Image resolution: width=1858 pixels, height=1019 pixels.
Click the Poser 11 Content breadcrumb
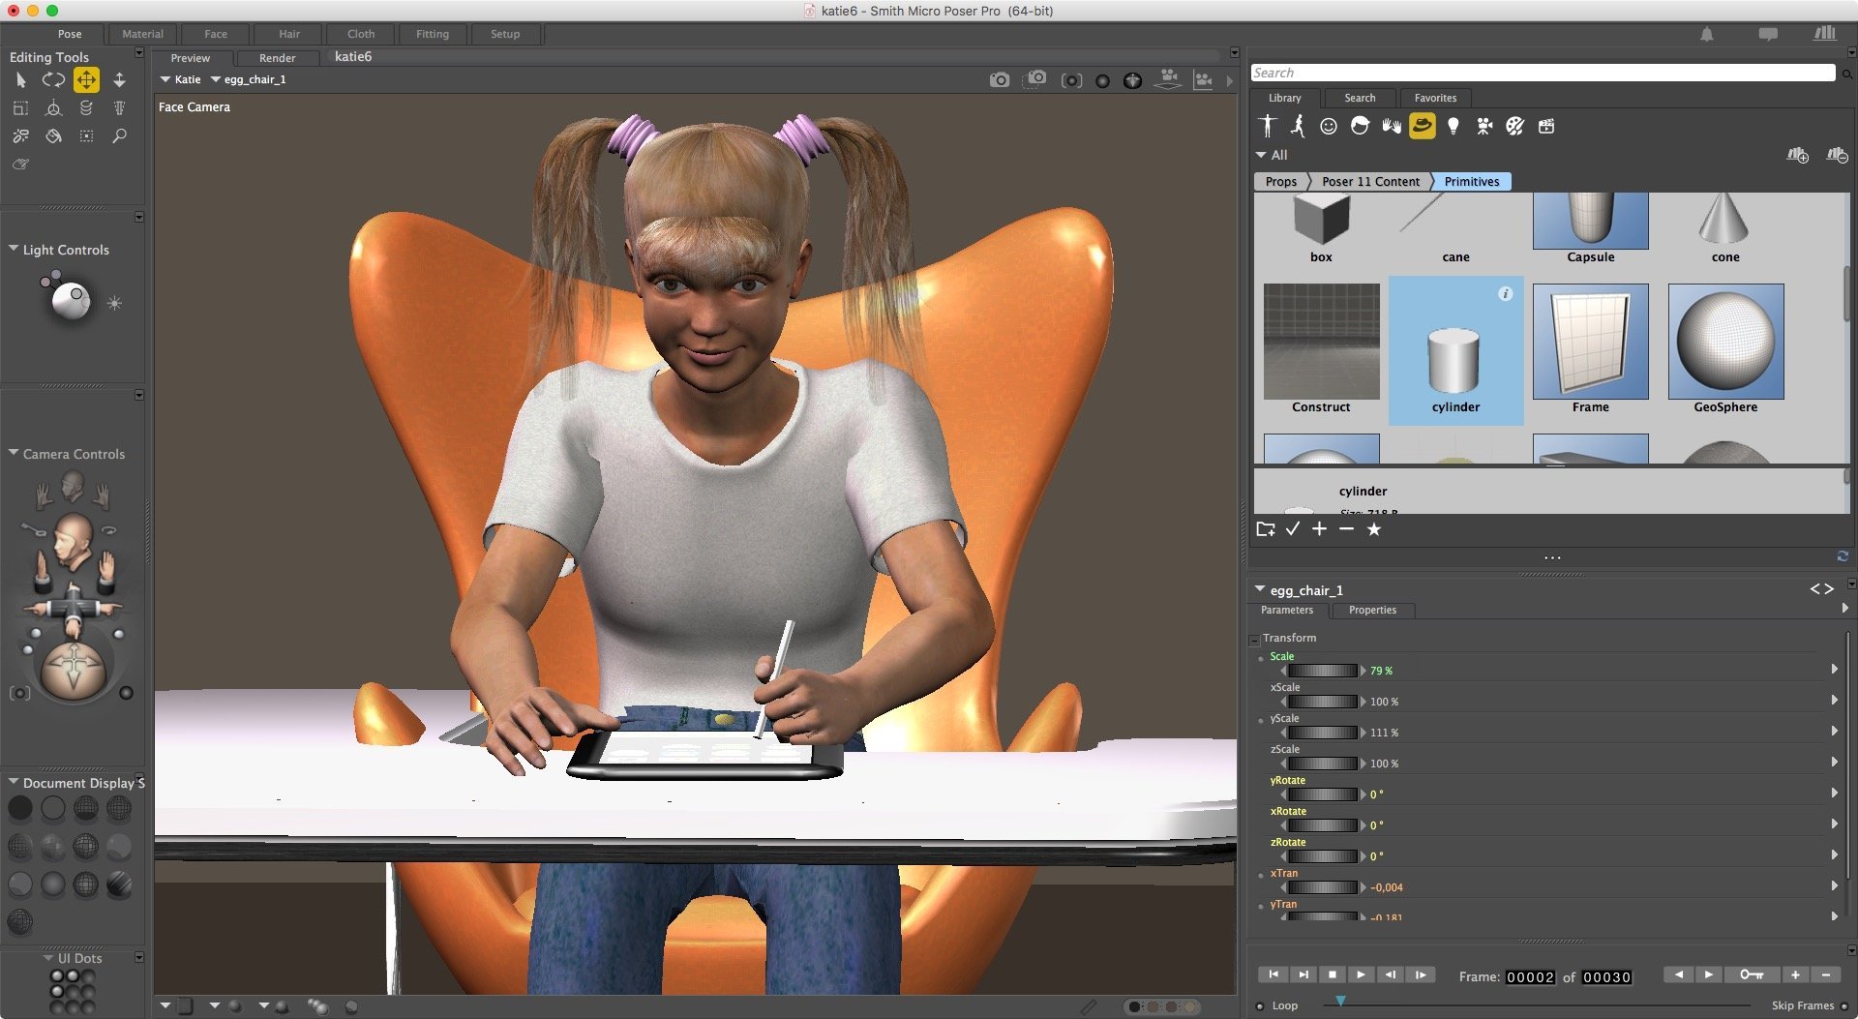1369,182
